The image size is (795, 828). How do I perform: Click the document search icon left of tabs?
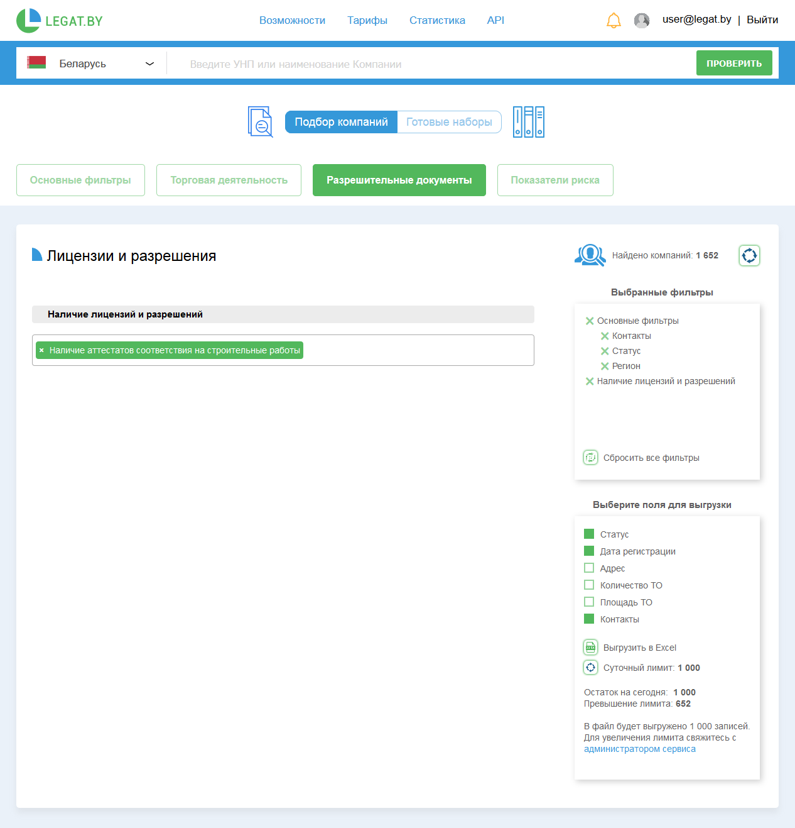tap(259, 121)
